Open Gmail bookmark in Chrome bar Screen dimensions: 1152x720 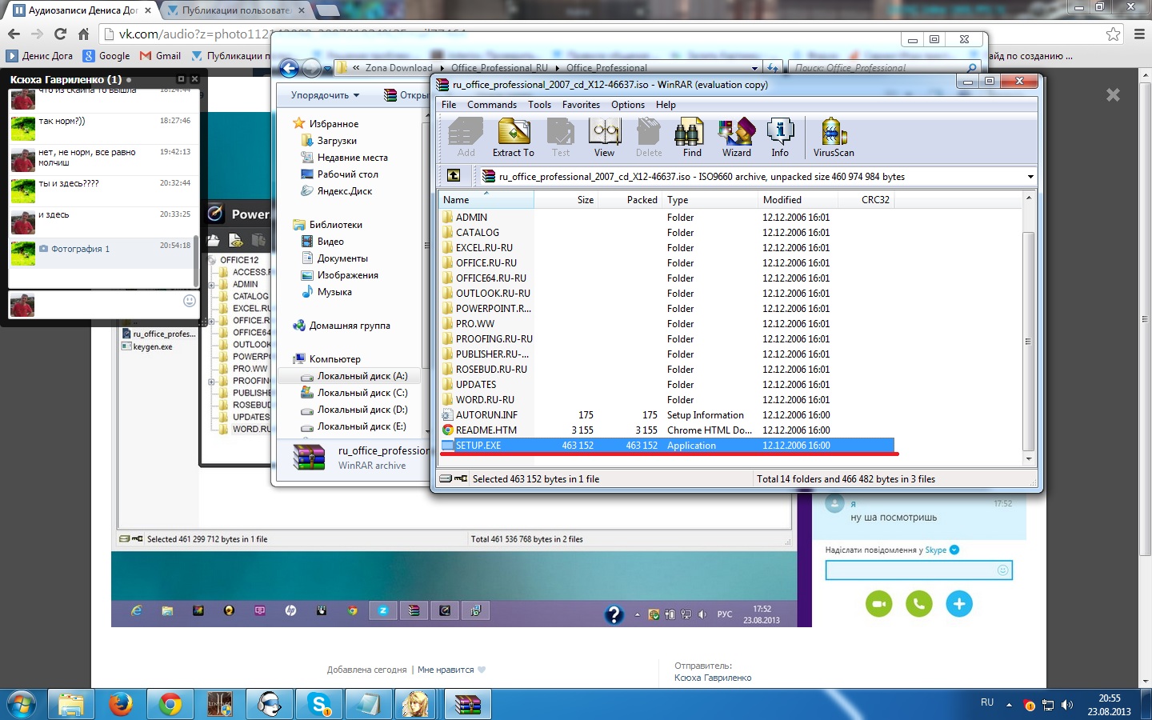[x=161, y=56]
